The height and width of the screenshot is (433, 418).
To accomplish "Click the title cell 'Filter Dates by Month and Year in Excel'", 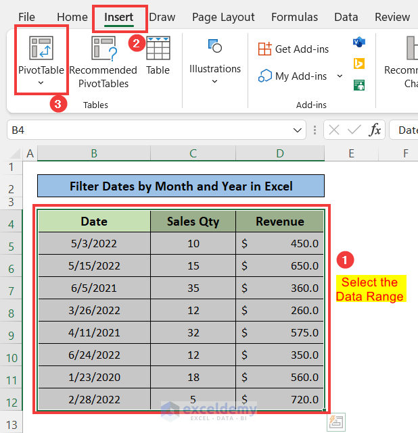I will 181,186.
